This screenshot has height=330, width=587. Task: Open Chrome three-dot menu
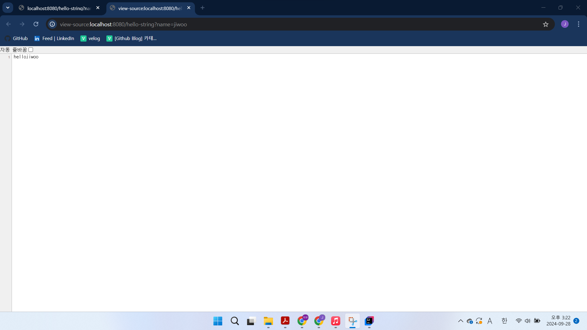578,24
